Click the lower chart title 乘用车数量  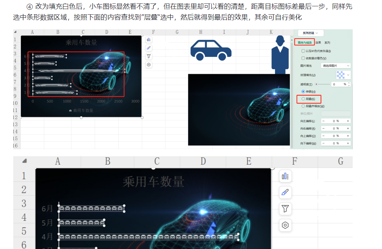pos(153,182)
